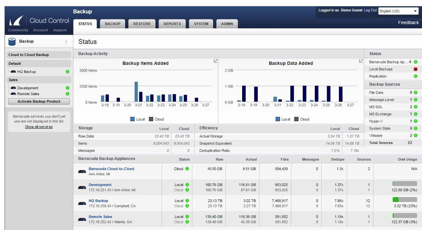Click the green status dot beside Remote Sales in sidebar

click(68, 94)
